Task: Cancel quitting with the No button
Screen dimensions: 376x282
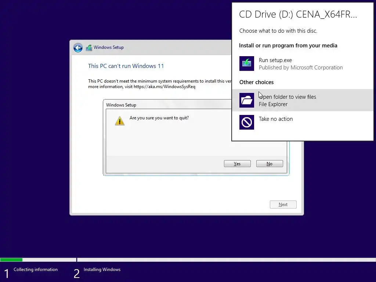Action: [x=270, y=163]
